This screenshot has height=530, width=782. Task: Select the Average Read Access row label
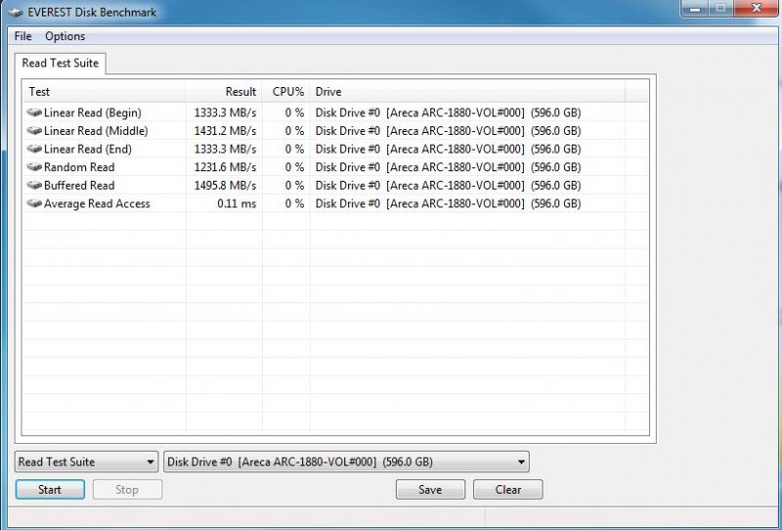(97, 203)
